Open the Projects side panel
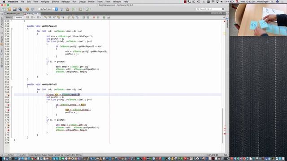 [2, 40]
